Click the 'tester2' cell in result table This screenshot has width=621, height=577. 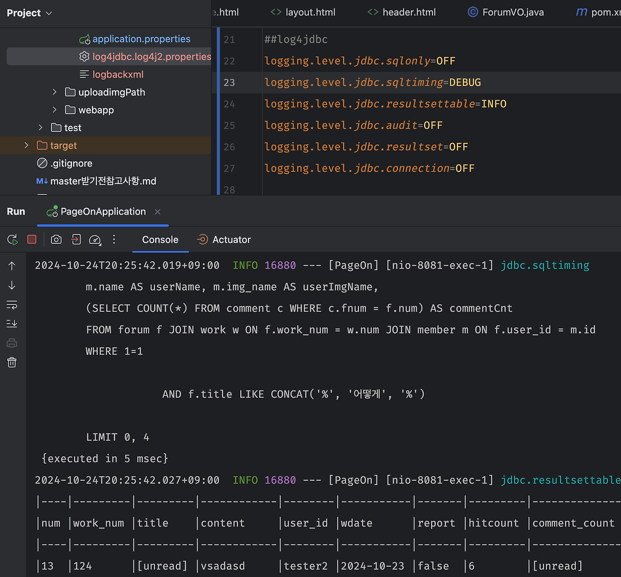pos(306,566)
